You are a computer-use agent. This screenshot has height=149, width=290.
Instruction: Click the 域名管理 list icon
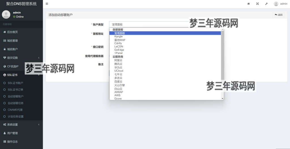tap(5, 41)
